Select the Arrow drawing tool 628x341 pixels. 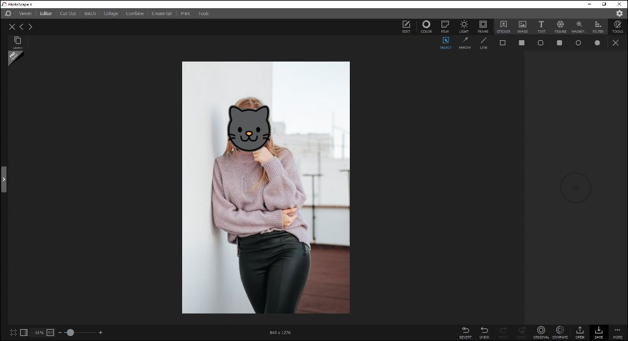pos(465,42)
